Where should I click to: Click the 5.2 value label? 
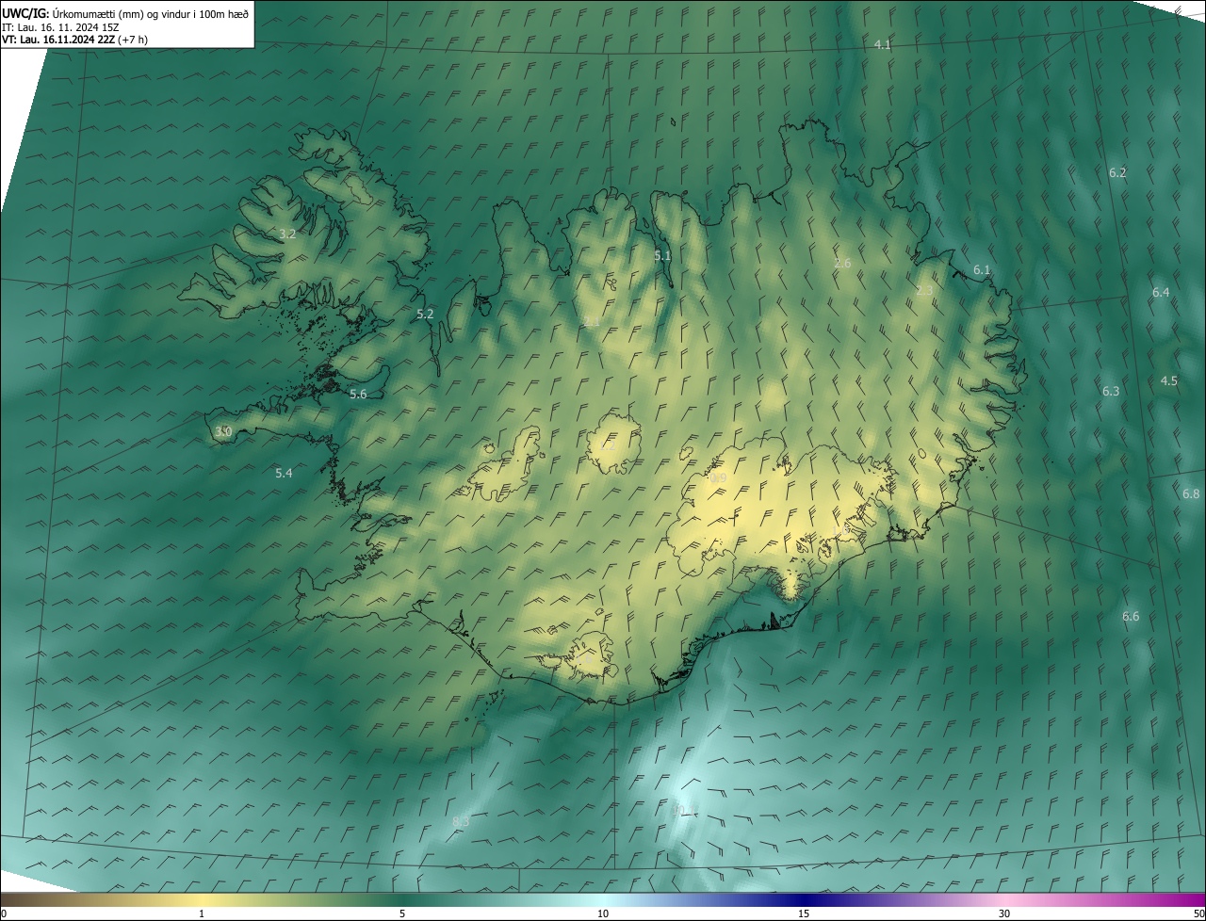pyautogui.click(x=425, y=314)
